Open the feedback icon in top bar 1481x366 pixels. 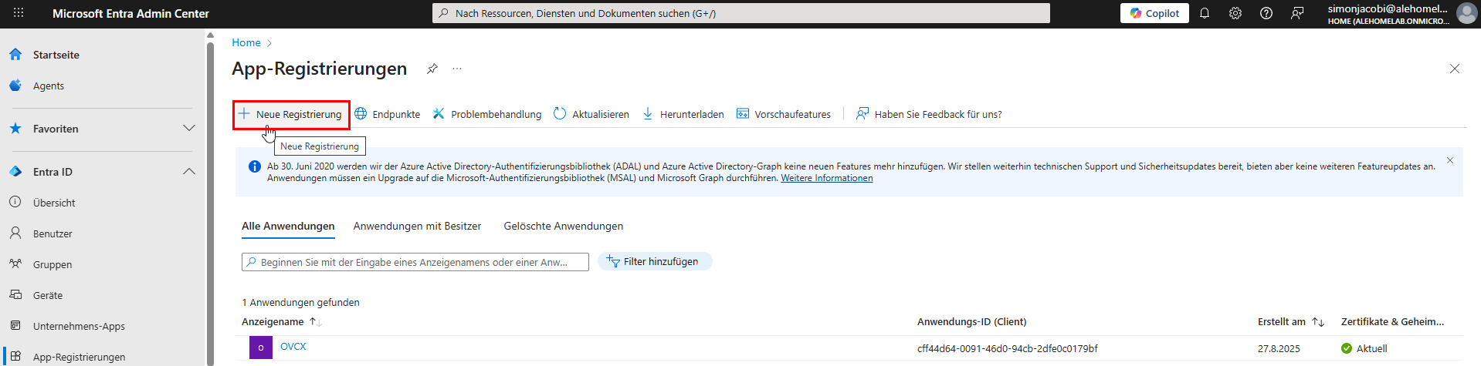(1297, 13)
